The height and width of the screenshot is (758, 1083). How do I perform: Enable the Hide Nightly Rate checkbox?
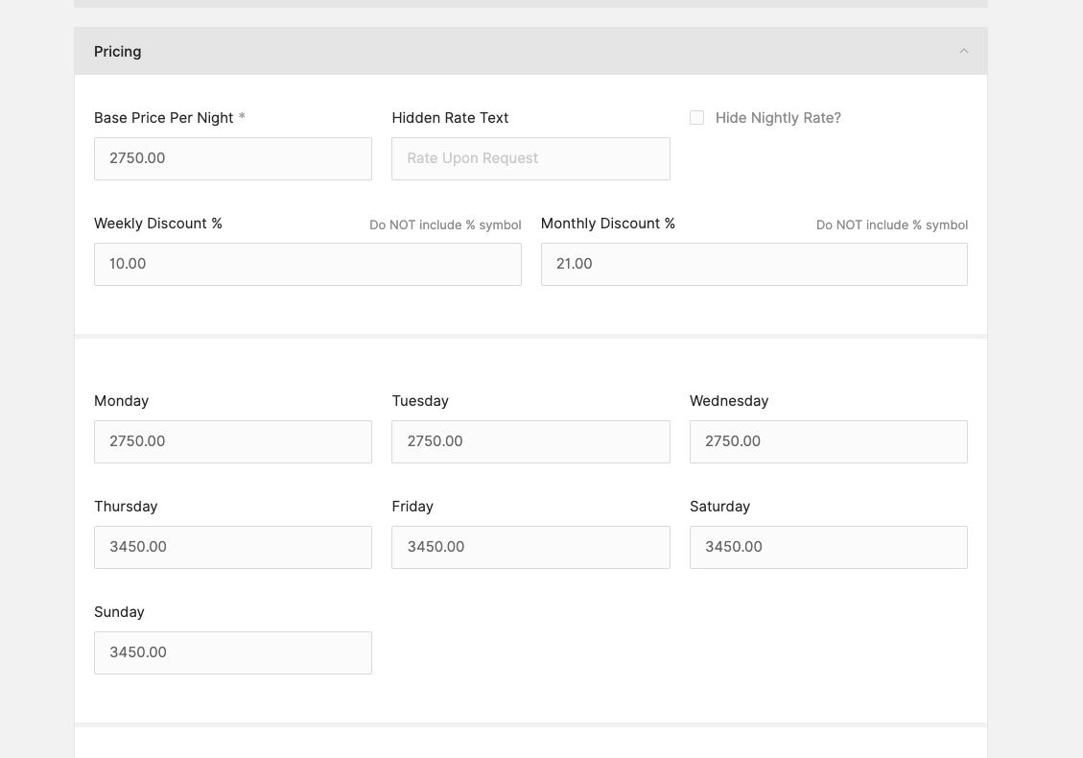696,118
